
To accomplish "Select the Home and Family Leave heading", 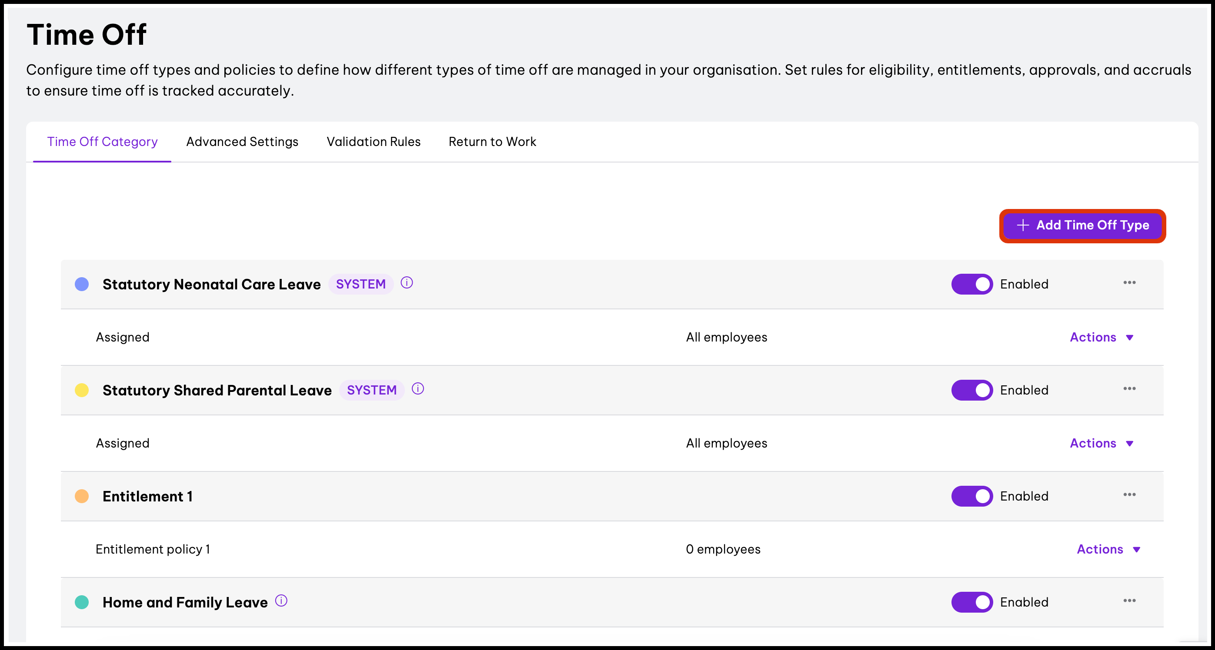I will click(185, 603).
